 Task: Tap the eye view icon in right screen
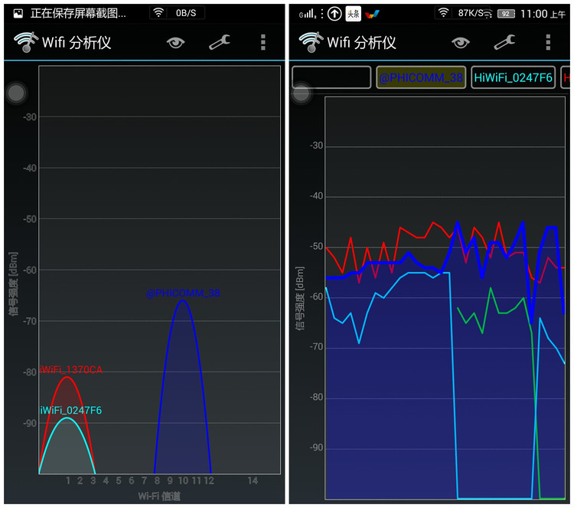[461, 43]
